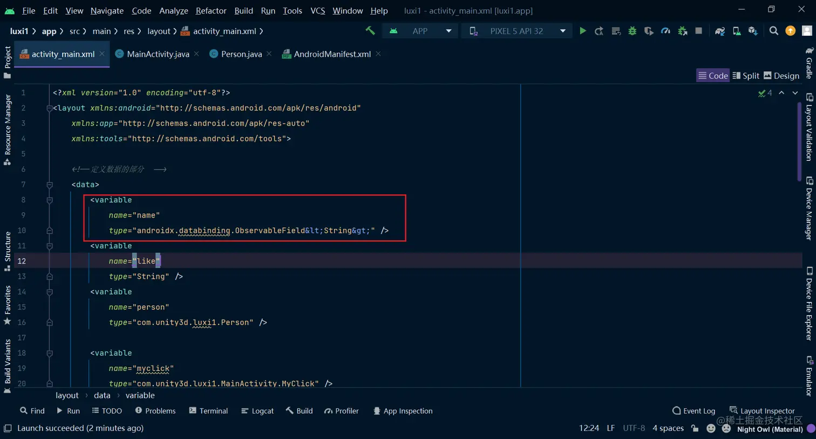The image size is (816, 439).
Task: Open the Refactor menu
Action: [x=211, y=11]
